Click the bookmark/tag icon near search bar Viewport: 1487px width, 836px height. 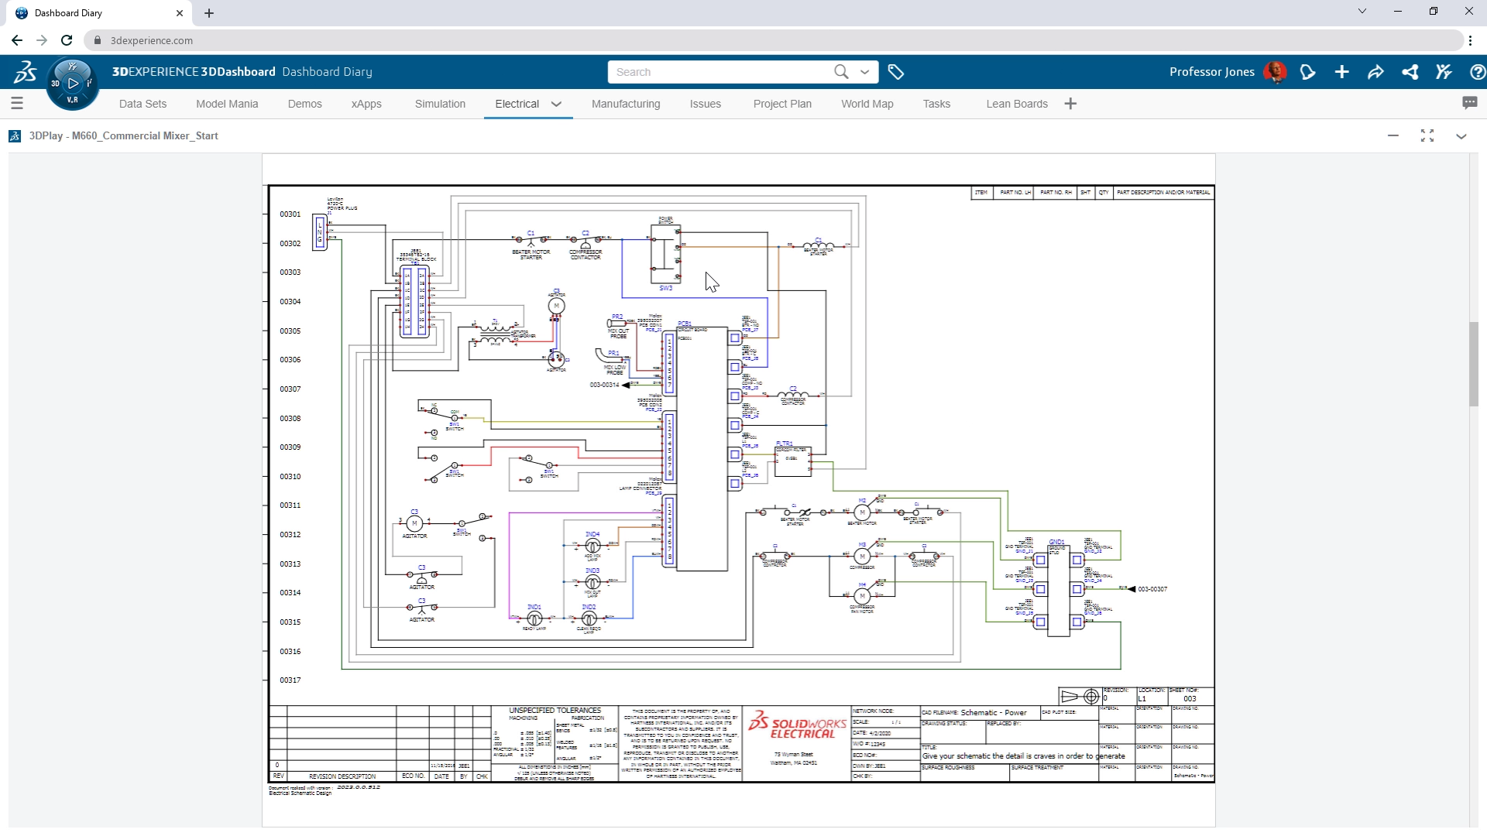pos(897,71)
